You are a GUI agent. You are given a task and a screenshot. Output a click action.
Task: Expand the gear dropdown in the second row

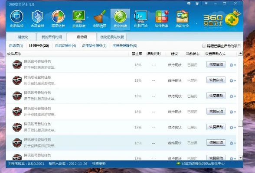tap(233, 80)
